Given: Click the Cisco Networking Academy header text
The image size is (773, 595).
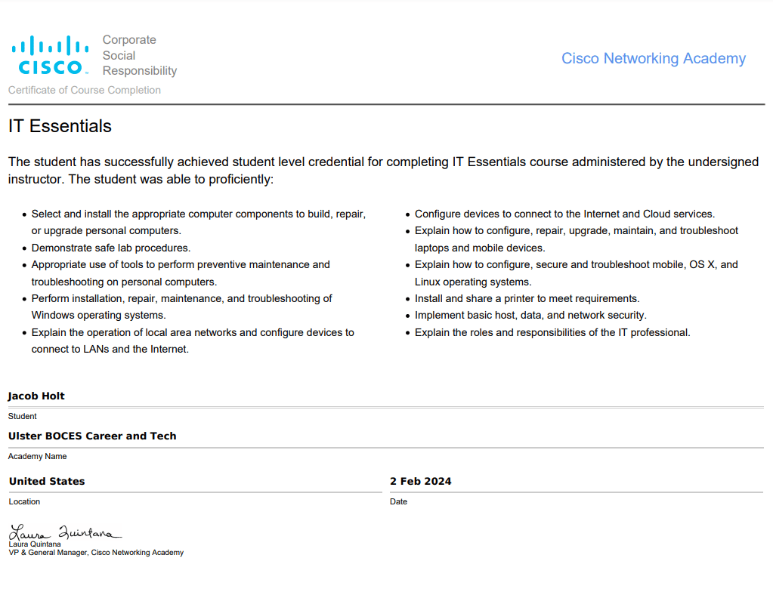Looking at the screenshot, I should pyautogui.click(x=653, y=59).
